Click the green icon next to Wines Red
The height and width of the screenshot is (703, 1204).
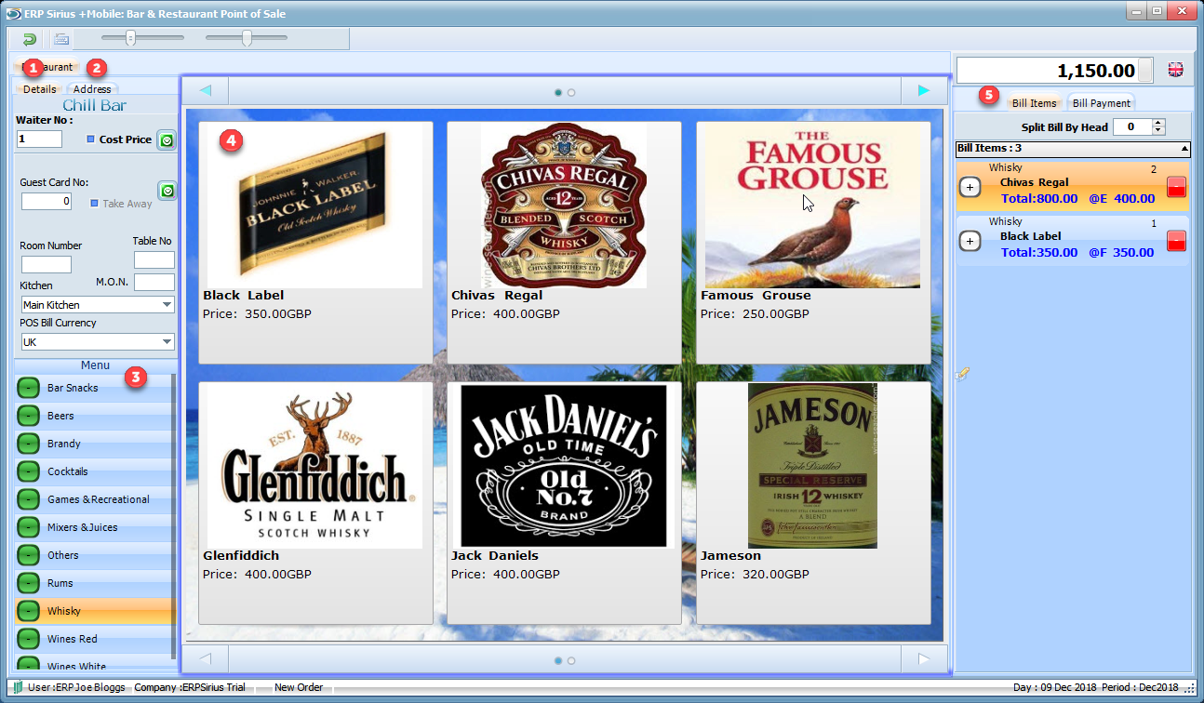(29, 639)
